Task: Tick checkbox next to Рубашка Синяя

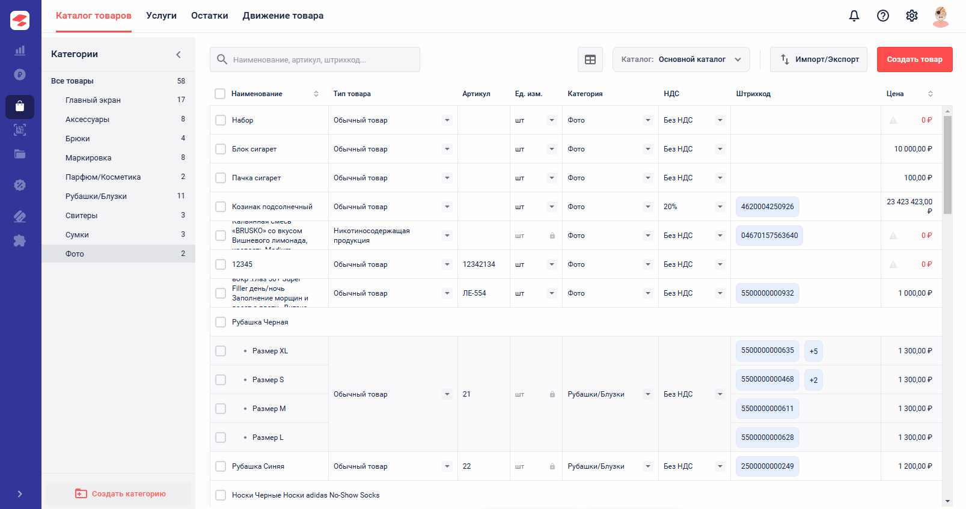Action: [x=221, y=466]
